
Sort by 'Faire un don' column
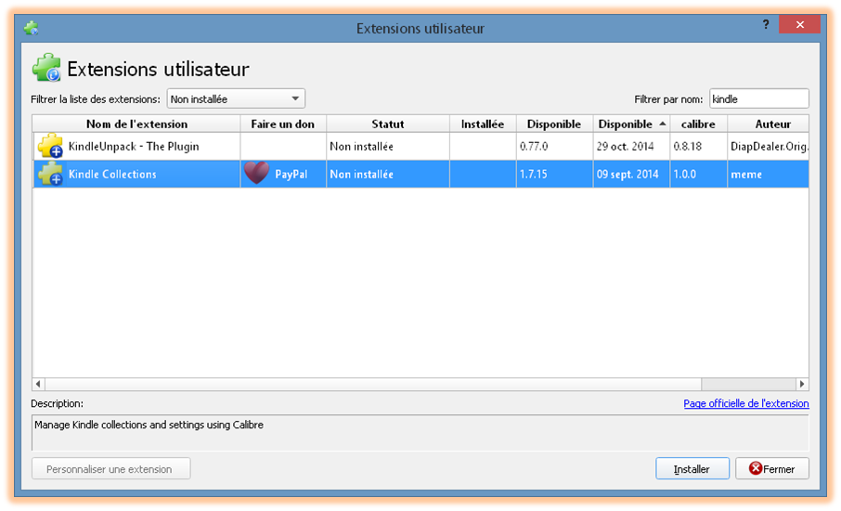coord(283,124)
